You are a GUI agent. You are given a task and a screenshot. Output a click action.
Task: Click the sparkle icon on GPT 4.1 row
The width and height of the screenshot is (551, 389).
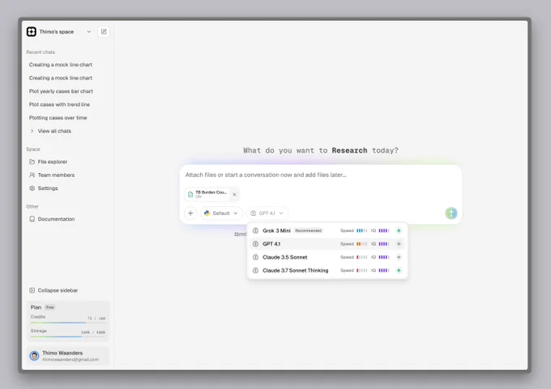(399, 243)
